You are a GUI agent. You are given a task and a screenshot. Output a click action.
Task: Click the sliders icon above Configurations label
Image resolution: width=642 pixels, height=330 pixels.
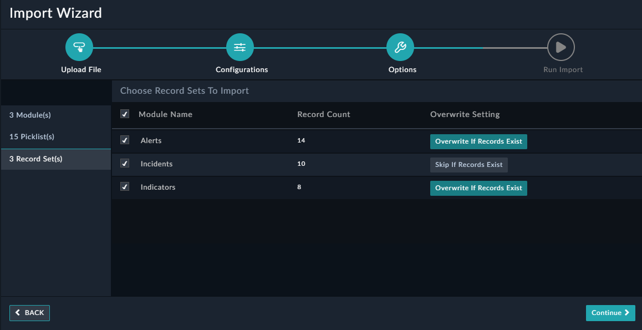240,47
